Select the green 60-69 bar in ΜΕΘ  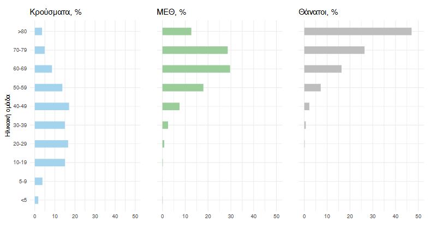(196, 69)
